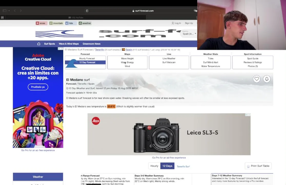286x185 pixels.
Task: Click the Spain breadcrumb link
Action: tap(129, 50)
